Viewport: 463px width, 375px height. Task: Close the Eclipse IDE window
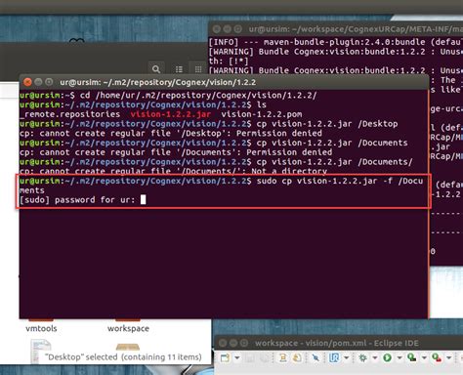[223, 343]
